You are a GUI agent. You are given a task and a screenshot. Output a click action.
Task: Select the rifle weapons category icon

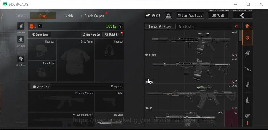tap(248, 69)
